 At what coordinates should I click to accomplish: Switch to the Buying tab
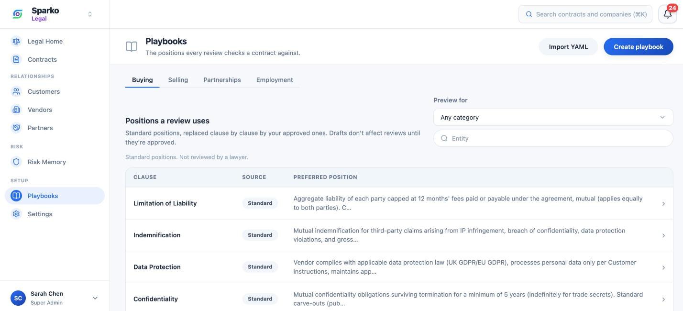(143, 80)
